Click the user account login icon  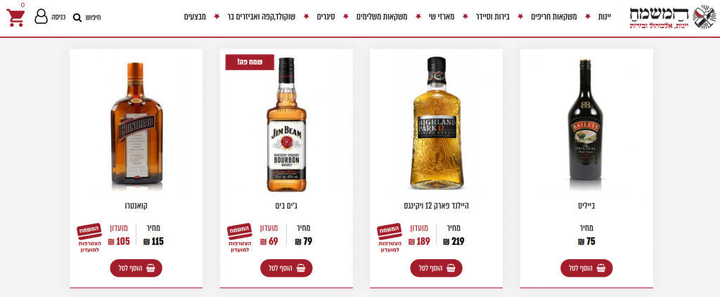(41, 17)
